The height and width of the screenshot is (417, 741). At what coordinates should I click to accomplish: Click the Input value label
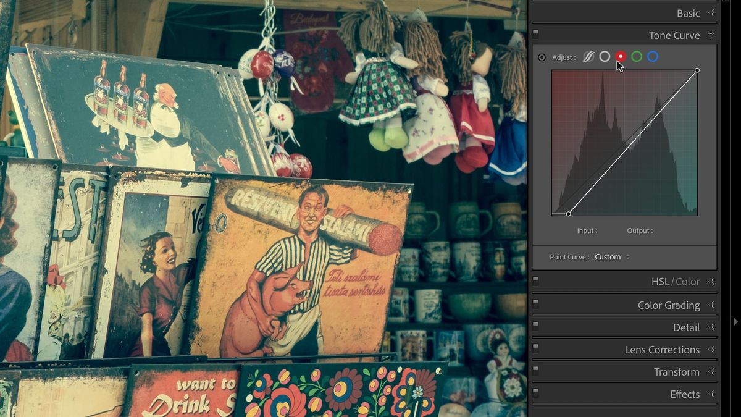click(x=587, y=230)
